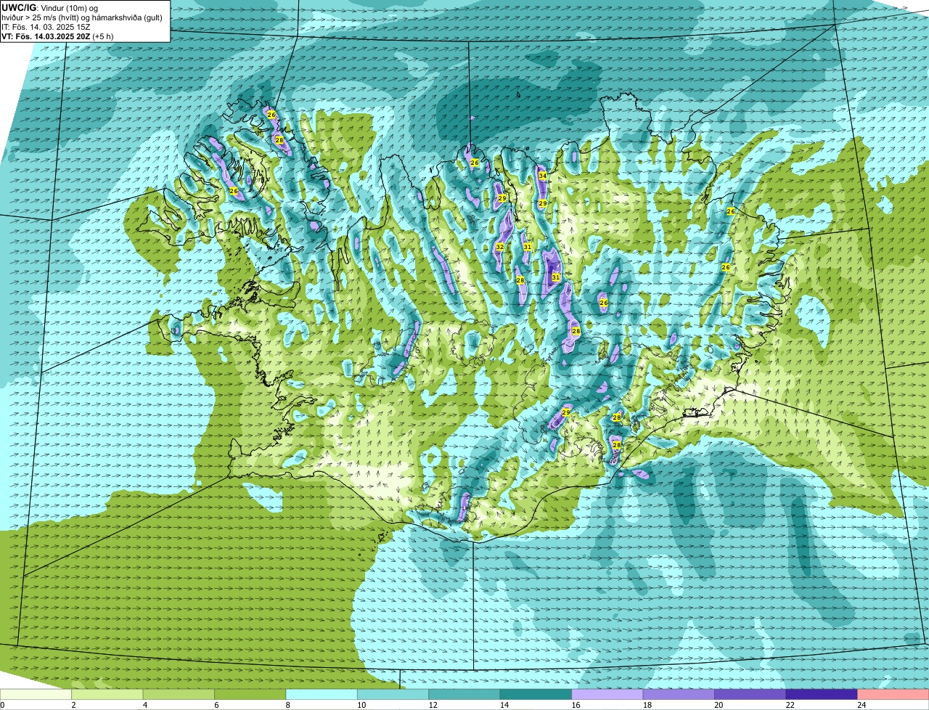
Task: Click the yellow gust label 34
Action: [542, 176]
